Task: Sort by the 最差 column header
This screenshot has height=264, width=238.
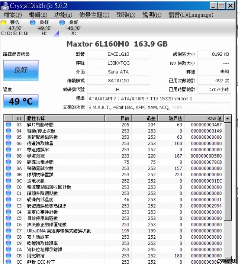Action: click(x=145, y=118)
